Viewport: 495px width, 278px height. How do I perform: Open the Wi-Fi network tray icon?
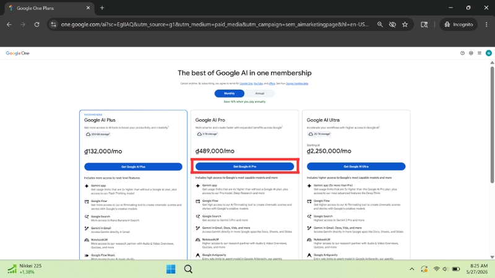tap(436, 269)
